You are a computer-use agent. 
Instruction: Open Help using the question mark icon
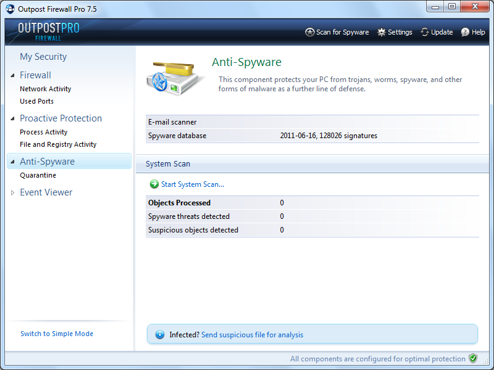point(465,32)
